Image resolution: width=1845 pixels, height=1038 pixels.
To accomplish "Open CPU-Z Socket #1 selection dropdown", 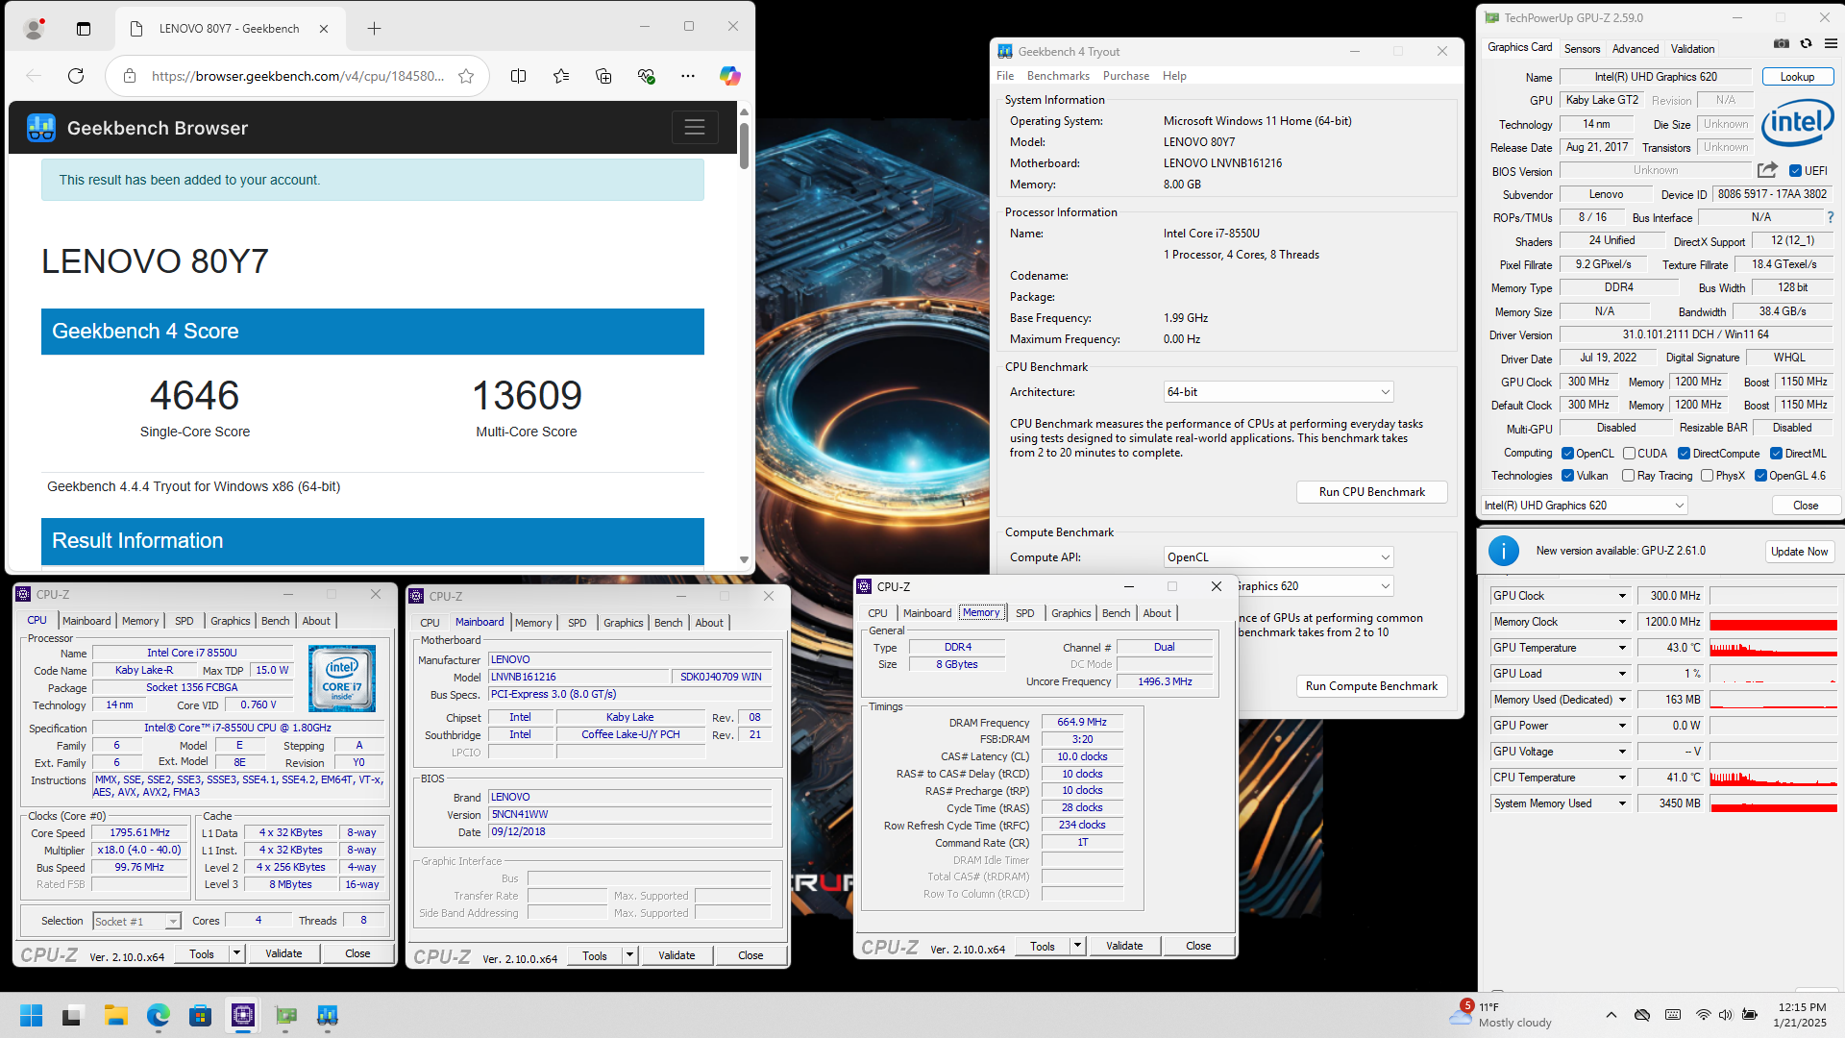I will tap(136, 921).
